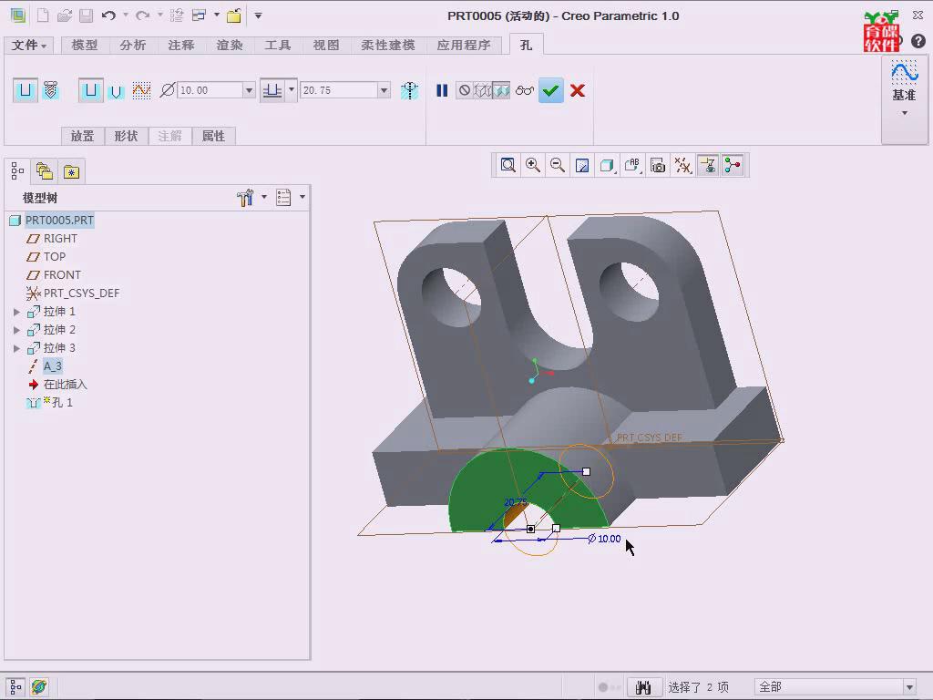Switch to the 分析 ribbon tab
The width and height of the screenshot is (933, 700).
pos(132,46)
